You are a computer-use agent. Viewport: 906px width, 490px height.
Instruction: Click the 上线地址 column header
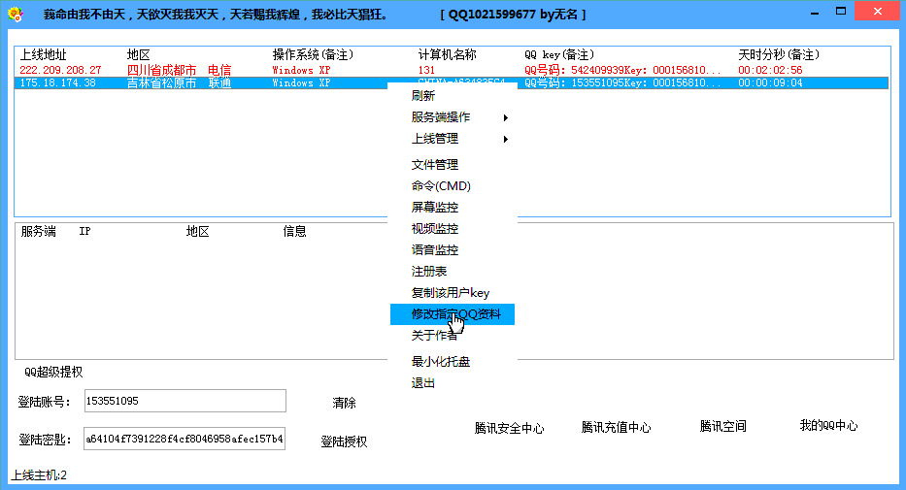coord(44,55)
